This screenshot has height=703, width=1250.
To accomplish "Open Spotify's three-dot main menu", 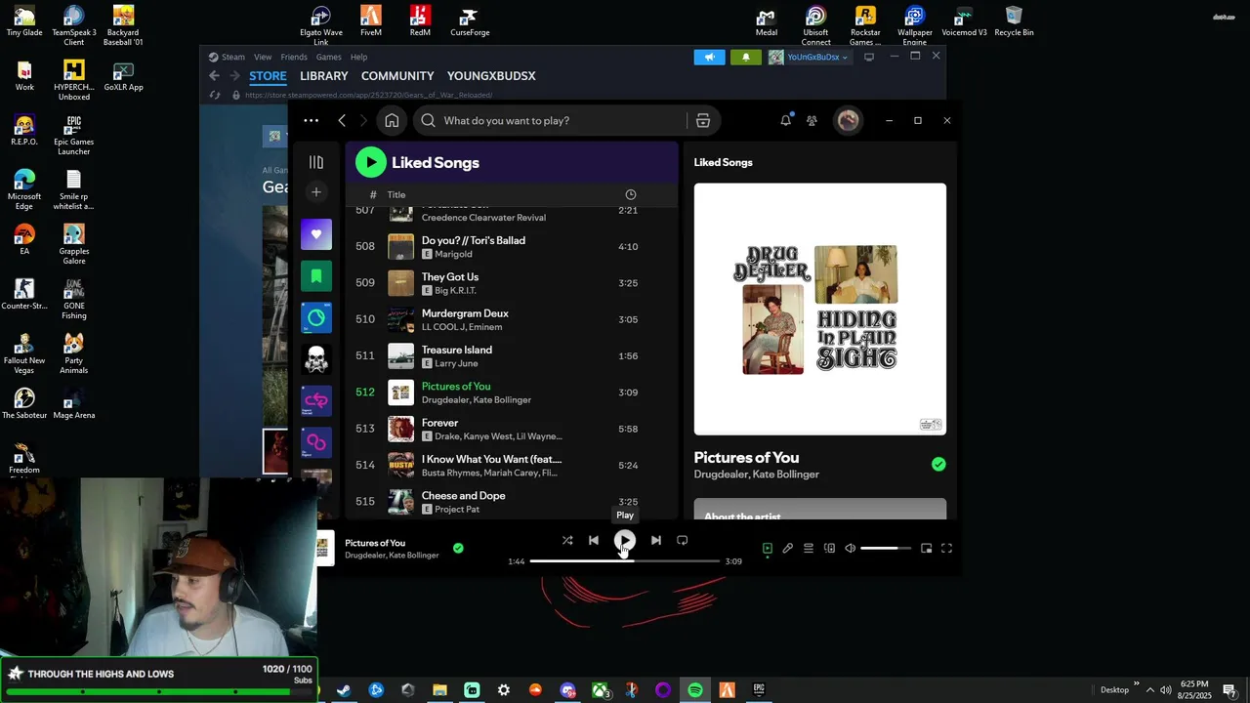I will click(x=311, y=120).
